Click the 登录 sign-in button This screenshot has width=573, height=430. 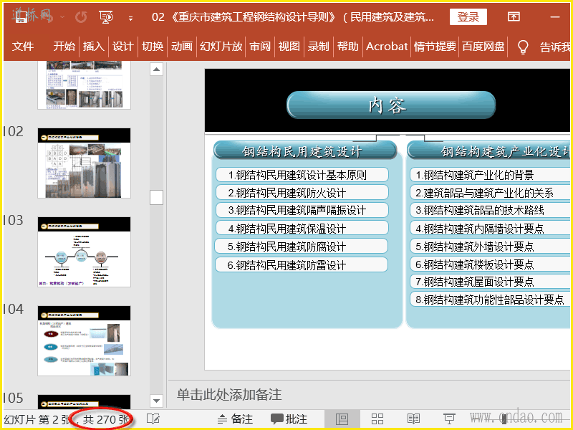468,16
